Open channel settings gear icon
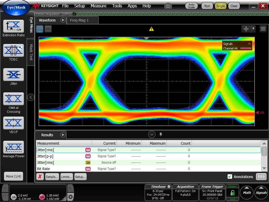 point(70,197)
